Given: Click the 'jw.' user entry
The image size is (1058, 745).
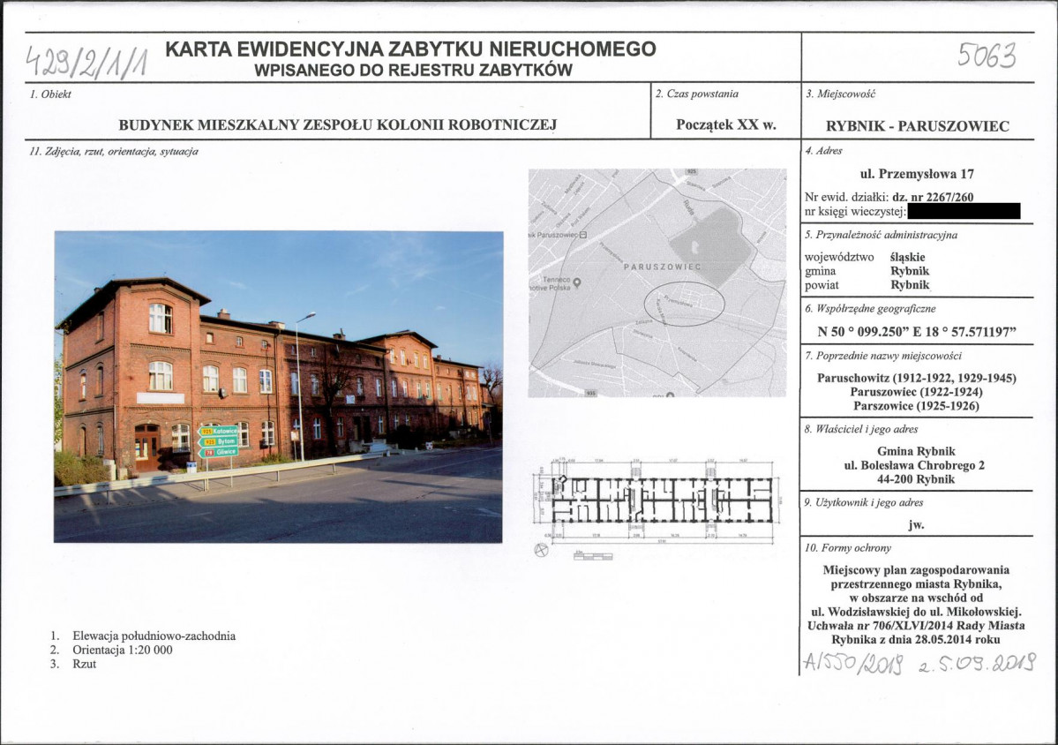Looking at the screenshot, I should tap(916, 525).
